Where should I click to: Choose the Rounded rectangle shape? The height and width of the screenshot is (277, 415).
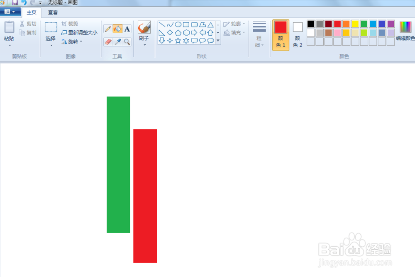pos(194,24)
